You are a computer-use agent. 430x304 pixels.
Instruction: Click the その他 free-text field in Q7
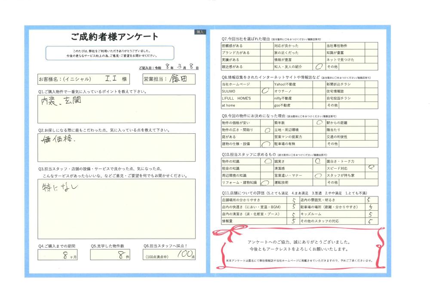point(358,67)
